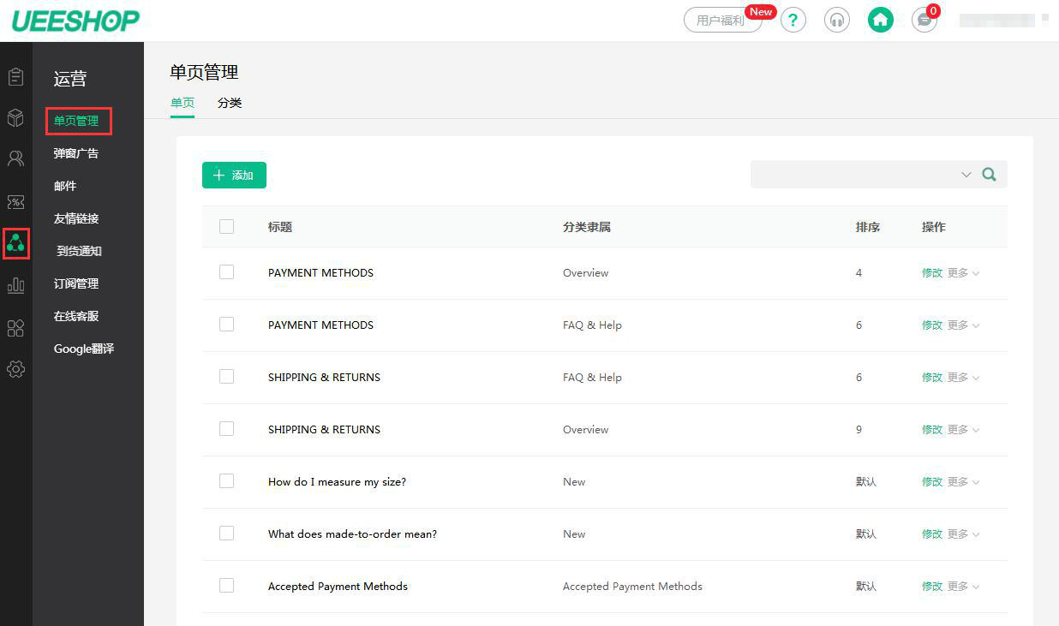Click the green home icon
This screenshot has width=1059, height=626.
[x=881, y=20]
